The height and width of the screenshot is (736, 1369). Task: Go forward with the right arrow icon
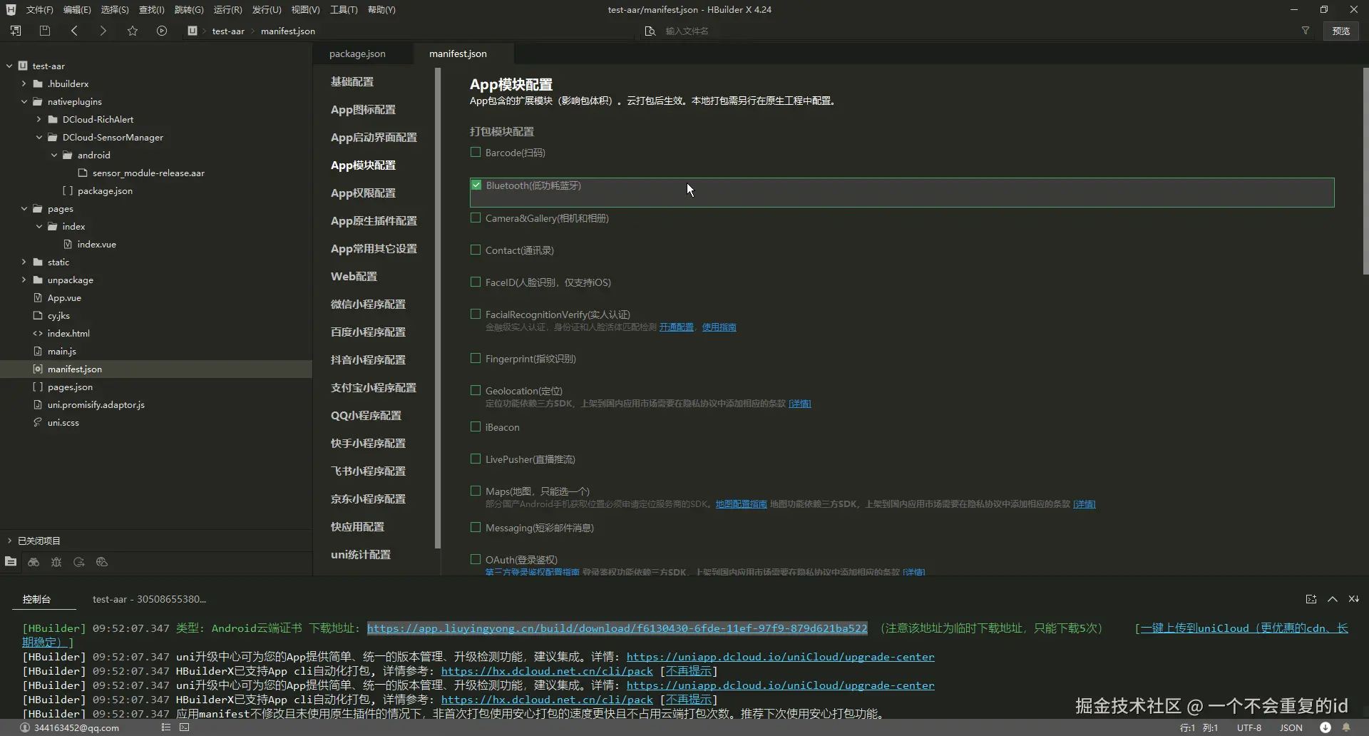[x=103, y=31]
